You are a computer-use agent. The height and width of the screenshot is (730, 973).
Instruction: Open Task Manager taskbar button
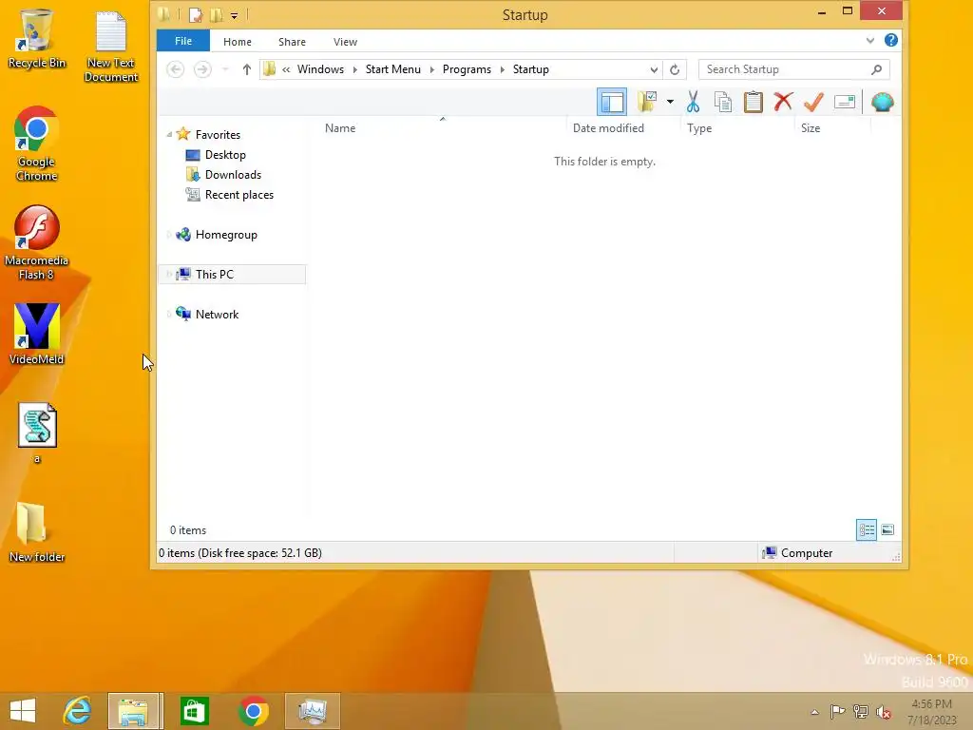pyautogui.click(x=312, y=711)
